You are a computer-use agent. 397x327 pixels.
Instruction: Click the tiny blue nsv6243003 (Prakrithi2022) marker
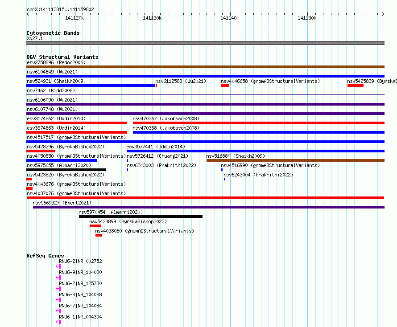(128, 170)
